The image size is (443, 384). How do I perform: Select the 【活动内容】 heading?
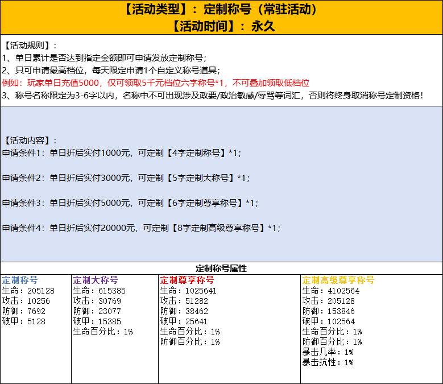tap(30, 141)
